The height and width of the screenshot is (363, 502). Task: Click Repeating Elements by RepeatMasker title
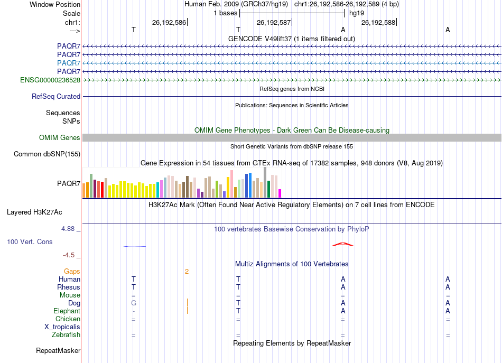click(x=292, y=343)
